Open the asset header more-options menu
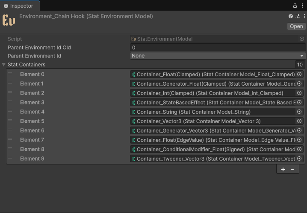 click(304, 16)
